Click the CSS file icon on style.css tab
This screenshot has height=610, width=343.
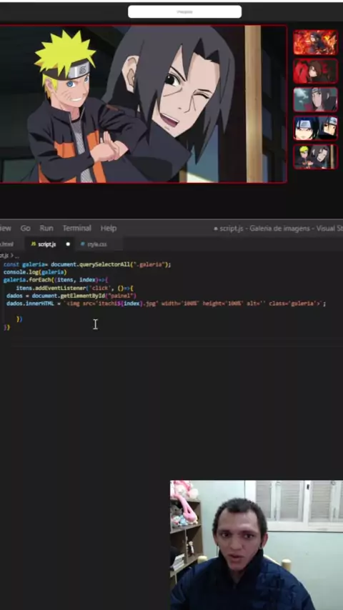tap(83, 244)
